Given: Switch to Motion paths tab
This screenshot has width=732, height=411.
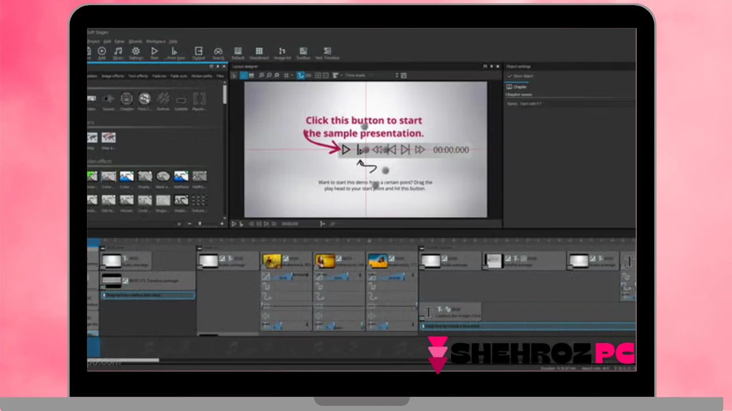Looking at the screenshot, I should [x=202, y=76].
